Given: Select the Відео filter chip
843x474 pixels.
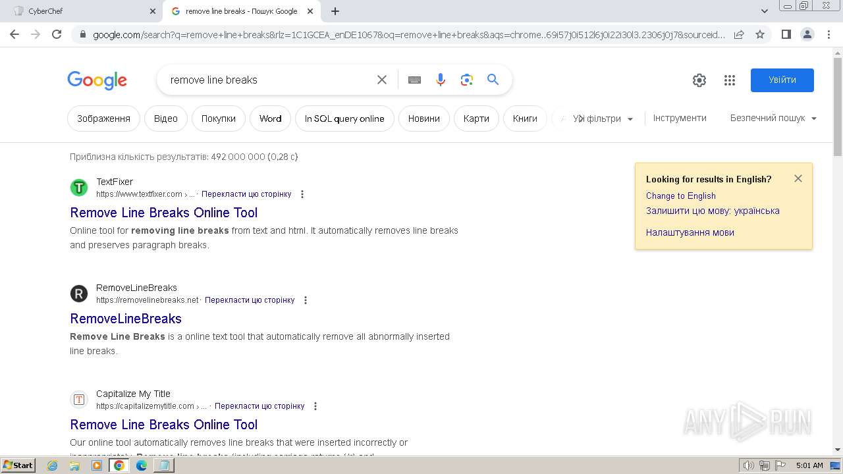Looking at the screenshot, I should click(x=166, y=118).
